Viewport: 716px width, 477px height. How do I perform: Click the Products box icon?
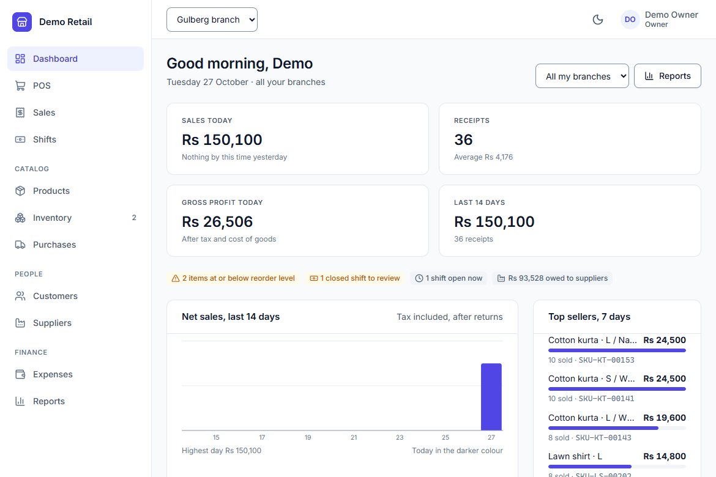pyautogui.click(x=20, y=191)
